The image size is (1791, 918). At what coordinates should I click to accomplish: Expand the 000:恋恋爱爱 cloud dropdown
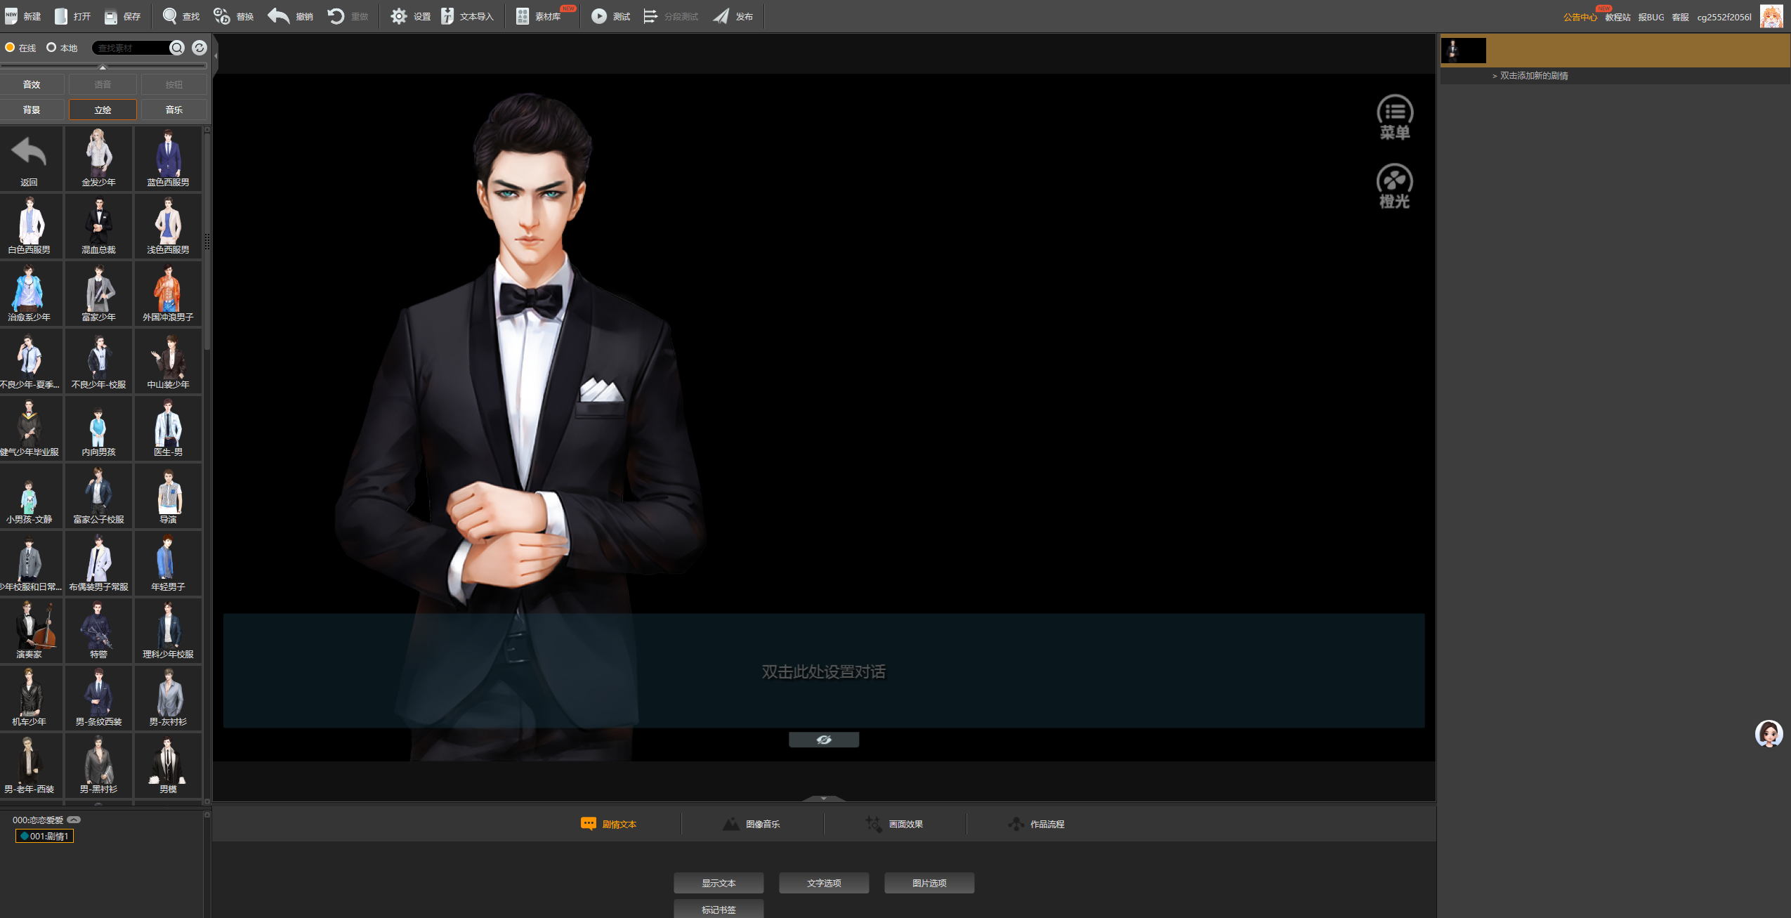(x=74, y=820)
